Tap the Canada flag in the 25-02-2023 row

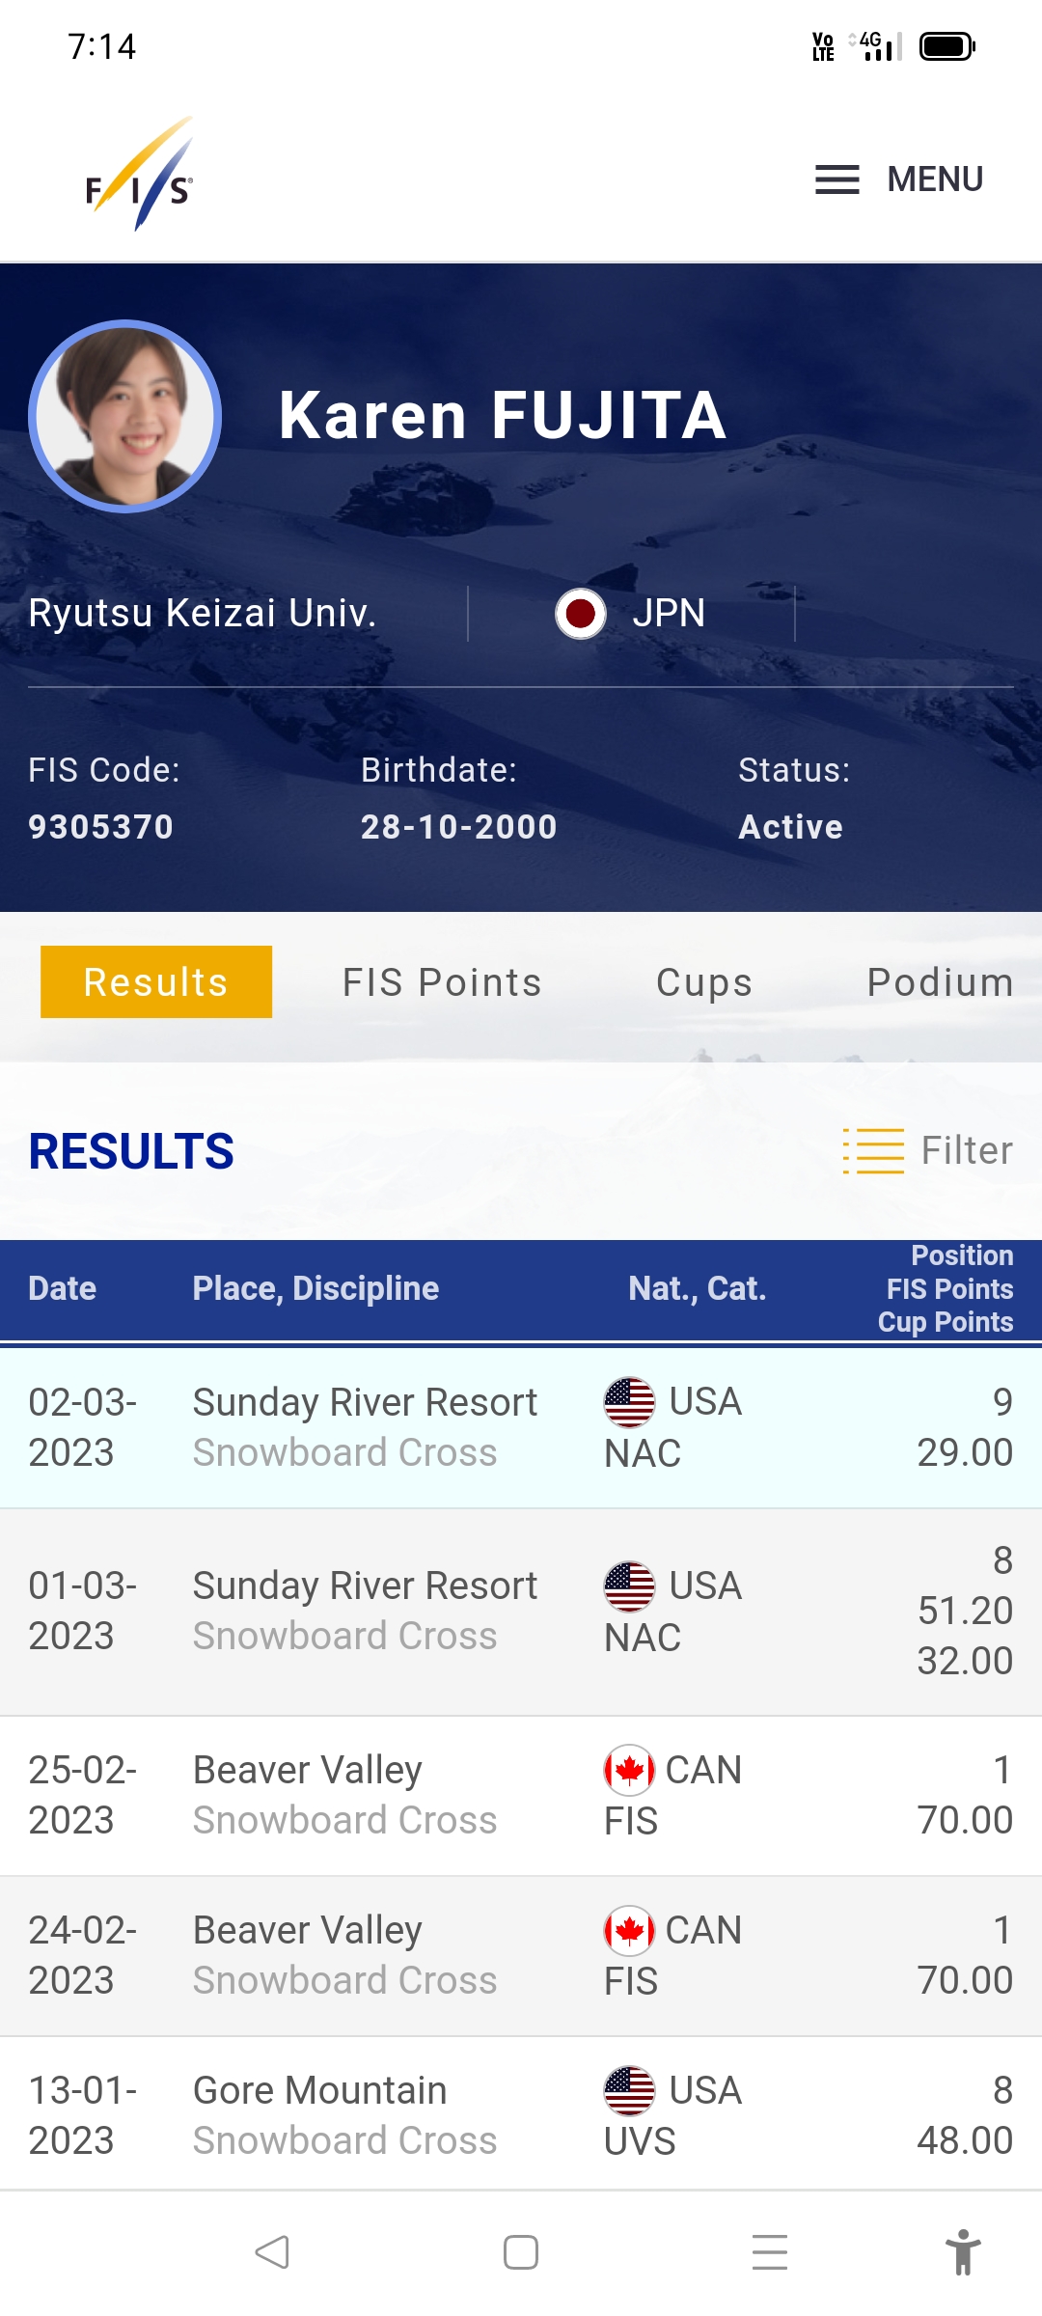coord(629,1770)
